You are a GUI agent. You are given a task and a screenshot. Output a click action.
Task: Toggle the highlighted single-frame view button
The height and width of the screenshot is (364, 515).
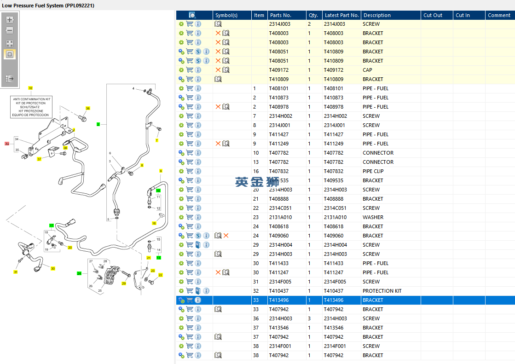tap(10, 54)
